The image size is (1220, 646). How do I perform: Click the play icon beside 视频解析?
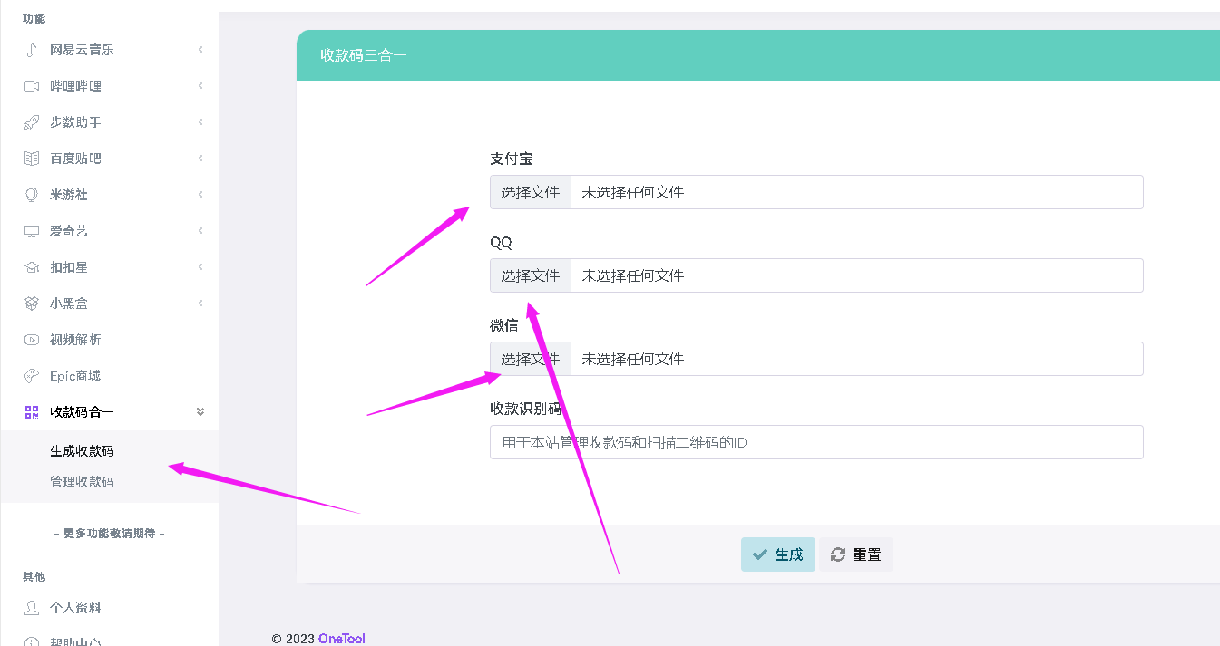(32, 340)
